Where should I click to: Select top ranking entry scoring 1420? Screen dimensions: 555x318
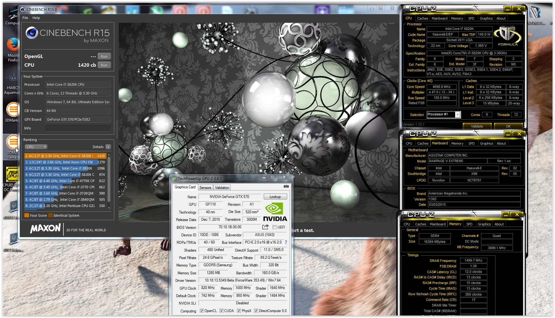(65, 156)
